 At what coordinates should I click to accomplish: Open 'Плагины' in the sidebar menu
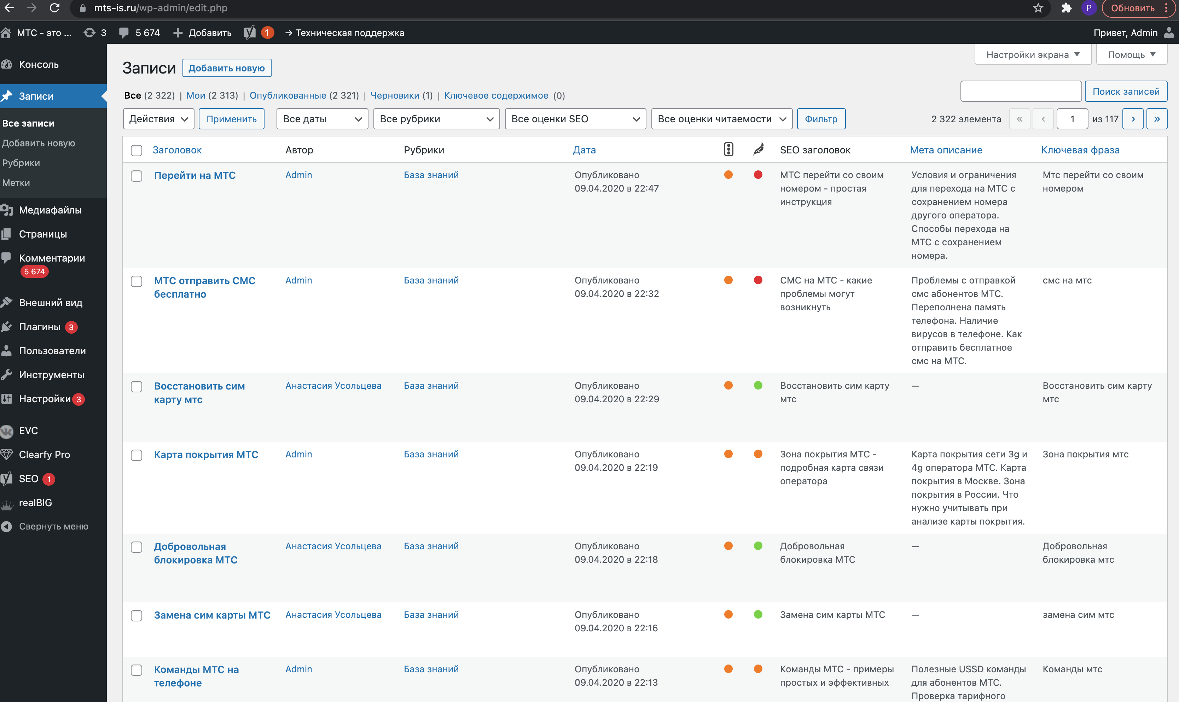[40, 326]
